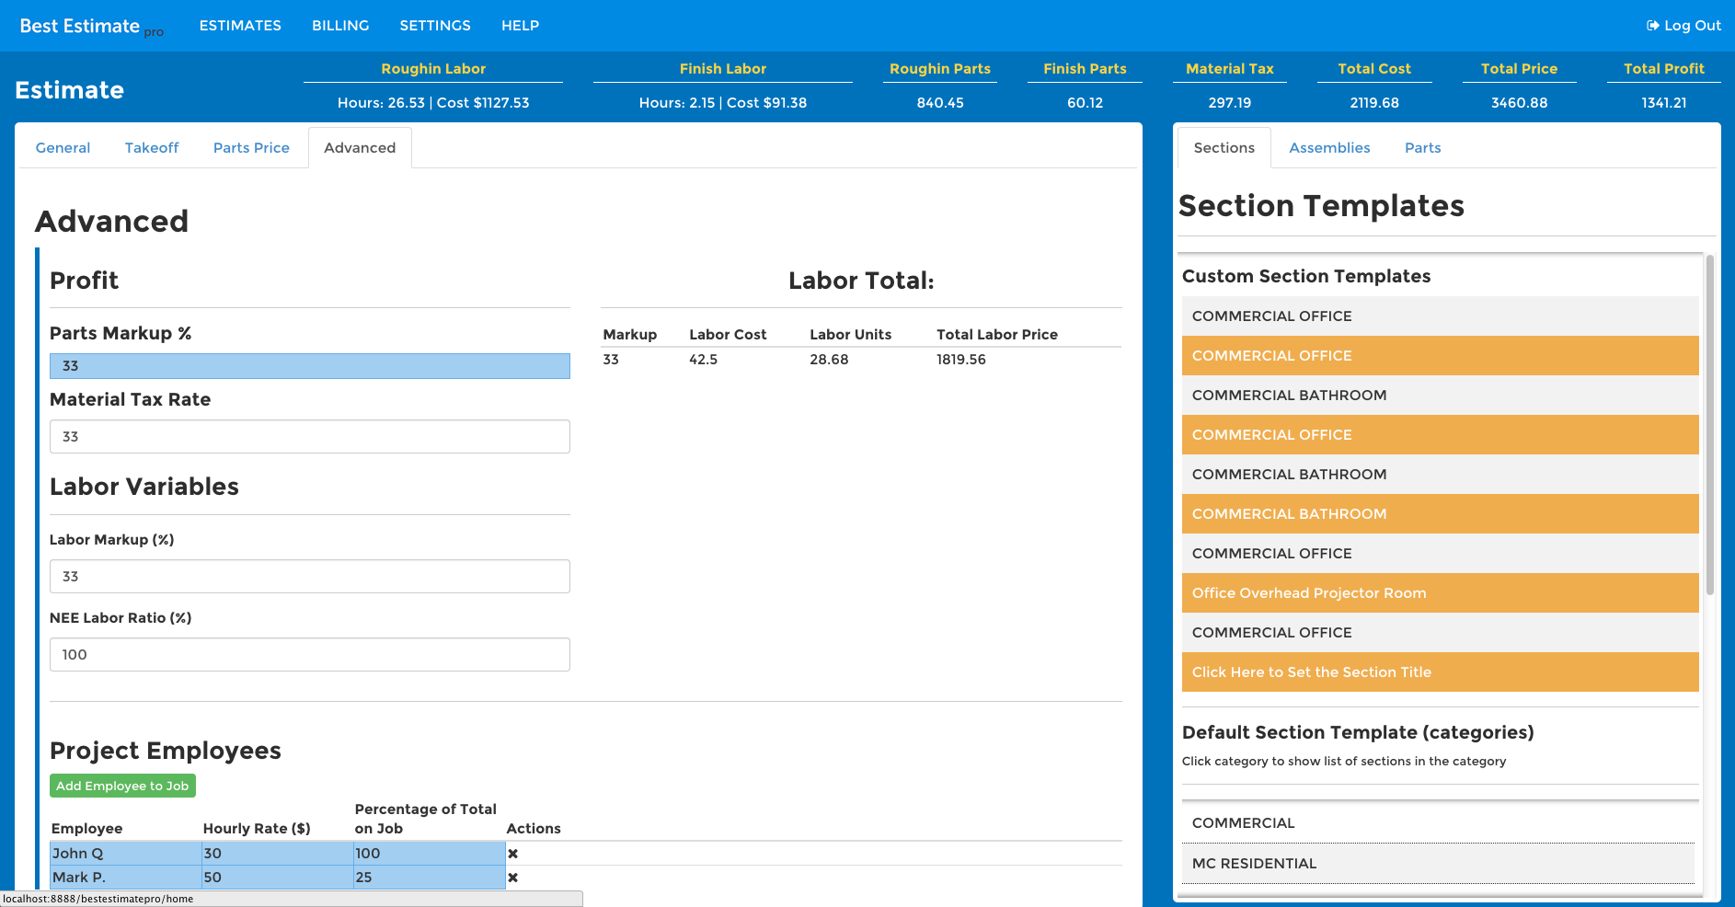The image size is (1735, 907).
Task: Remove John Q using the X action icon
Action: (512, 854)
